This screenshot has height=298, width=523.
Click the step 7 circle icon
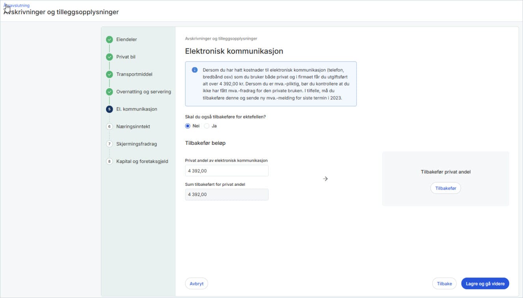(110, 144)
